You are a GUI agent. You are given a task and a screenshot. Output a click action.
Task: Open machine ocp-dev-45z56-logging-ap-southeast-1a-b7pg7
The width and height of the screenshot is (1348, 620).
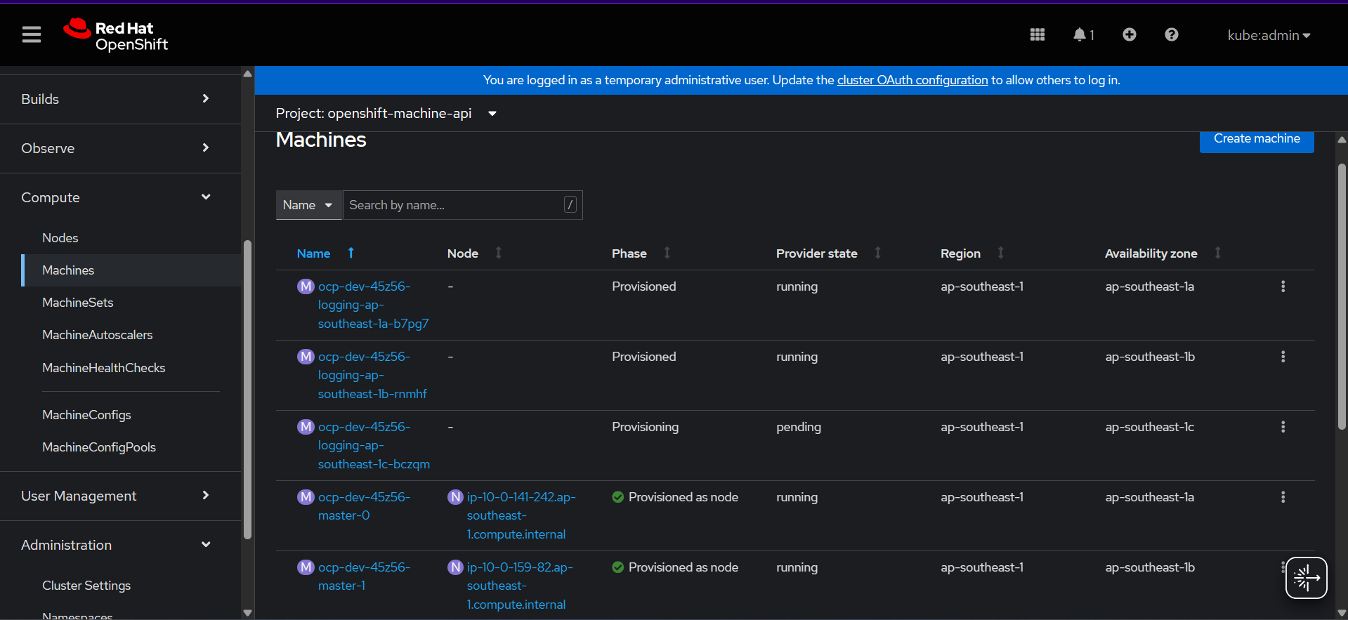(x=373, y=305)
